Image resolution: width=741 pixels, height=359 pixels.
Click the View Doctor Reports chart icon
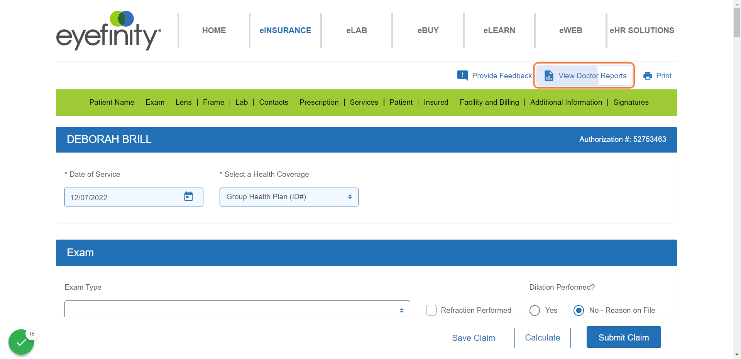tap(549, 75)
